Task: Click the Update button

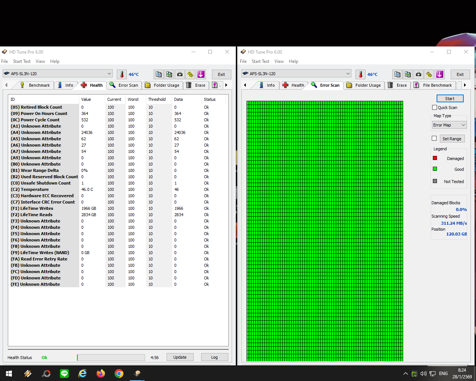Action: tap(180, 357)
